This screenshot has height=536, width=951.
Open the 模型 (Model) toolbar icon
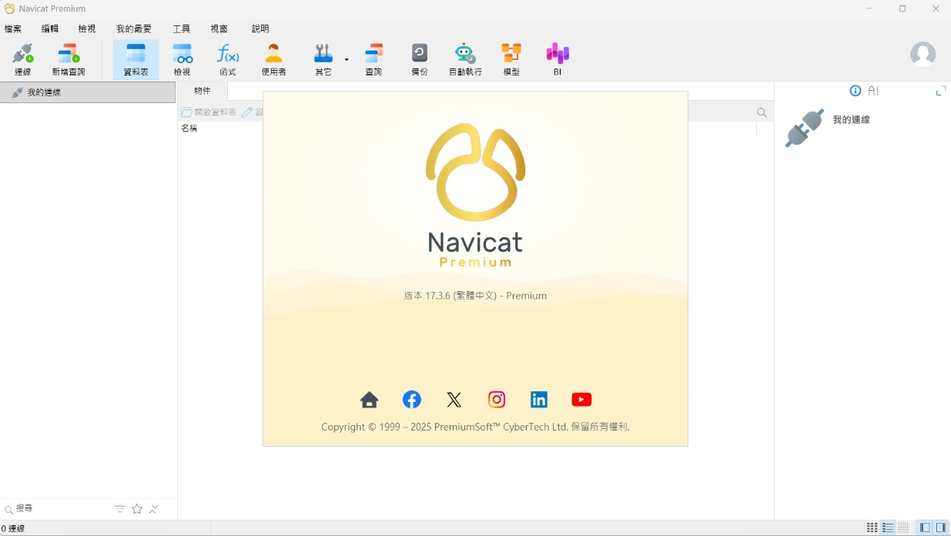point(511,59)
